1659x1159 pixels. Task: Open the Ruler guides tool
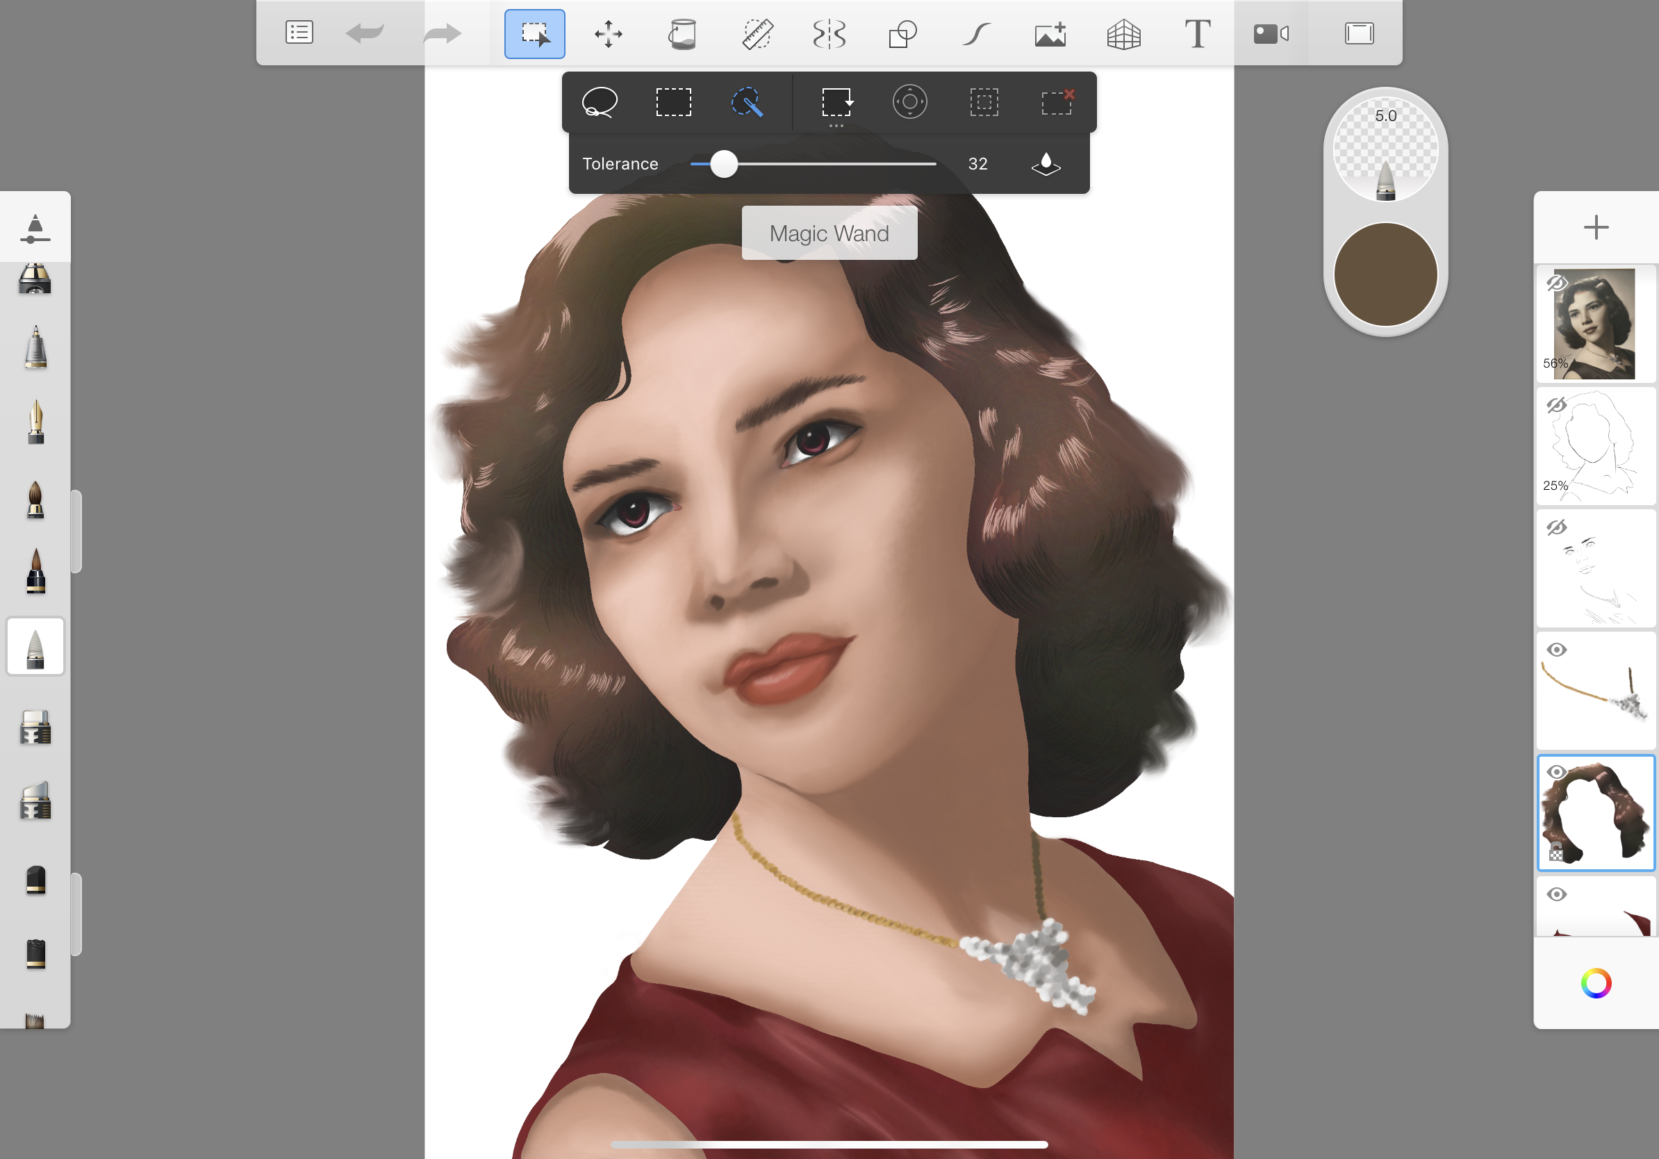click(x=757, y=34)
